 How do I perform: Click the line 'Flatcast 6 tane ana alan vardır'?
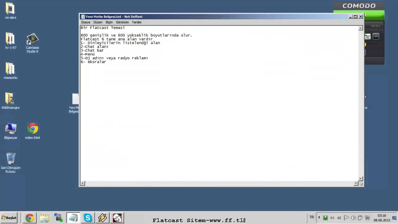tap(117, 39)
